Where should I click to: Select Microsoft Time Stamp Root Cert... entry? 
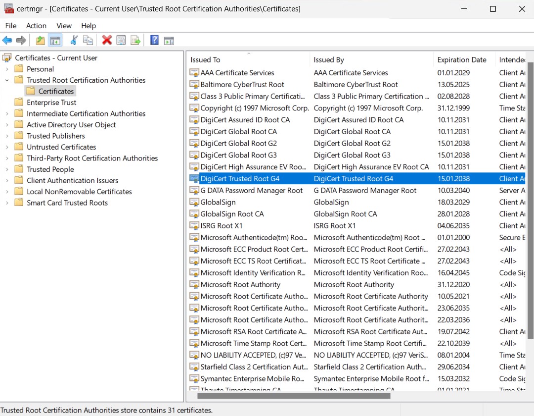pos(254,343)
